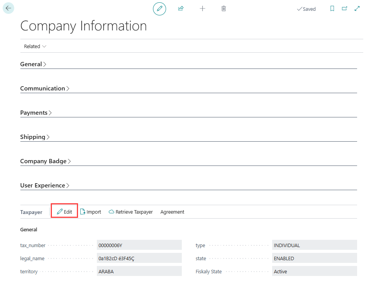Screen dimensions: 384x301
Task: Expand the General section
Action: click(33, 64)
